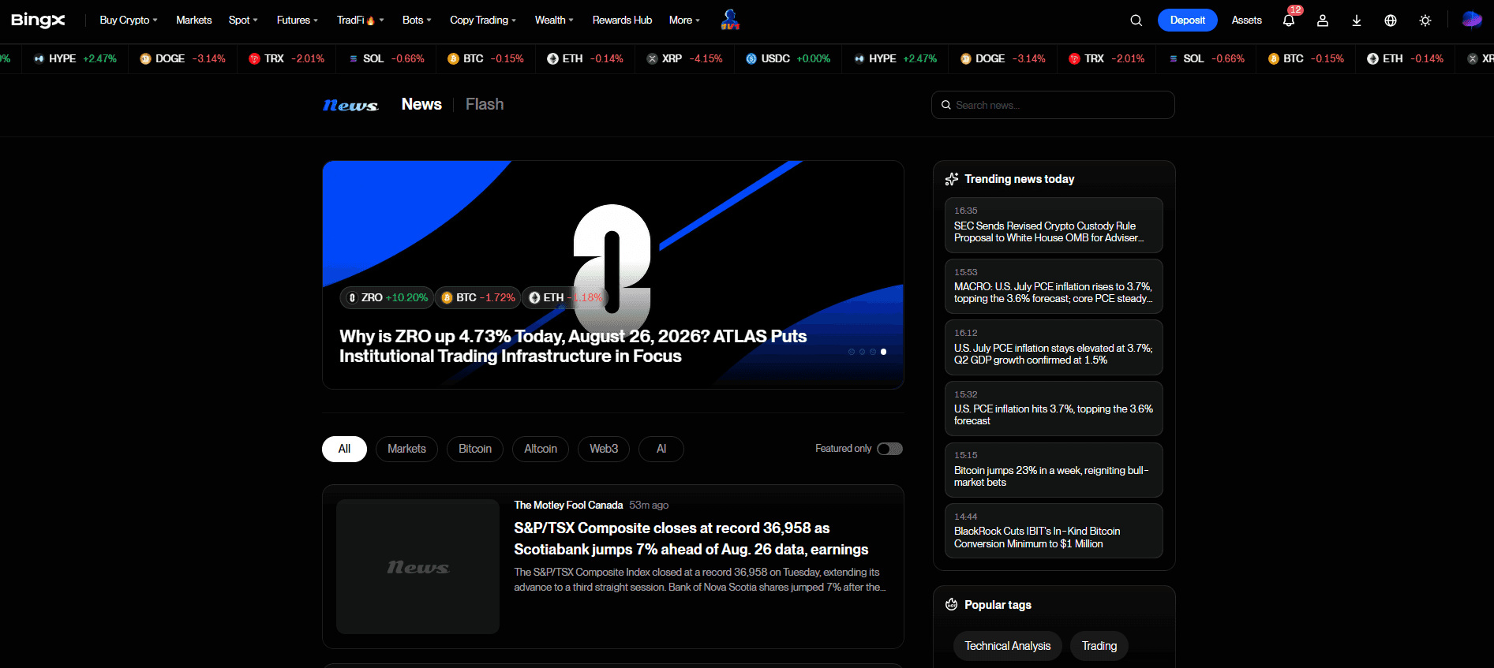Viewport: 1494px width, 668px height.
Task: Click the XRP -4.15% ticker item
Action: tap(684, 58)
